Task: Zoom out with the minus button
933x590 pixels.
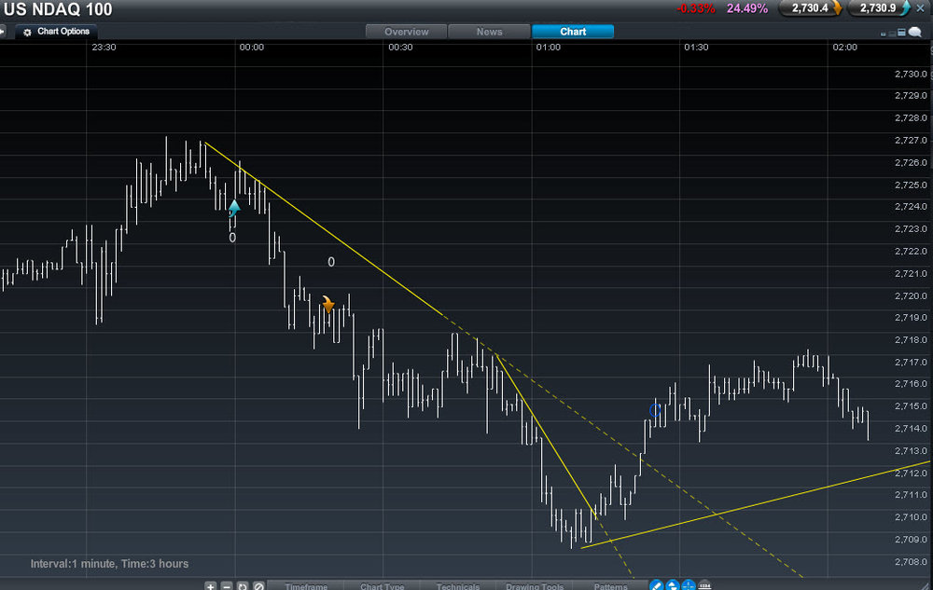Action: (x=226, y=586)
